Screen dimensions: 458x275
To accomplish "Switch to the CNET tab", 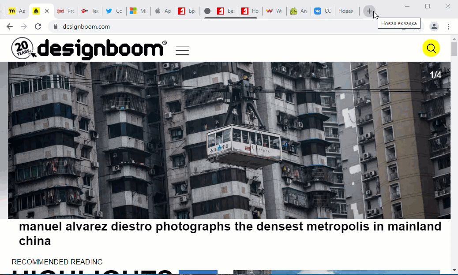I will pos(66,11).
